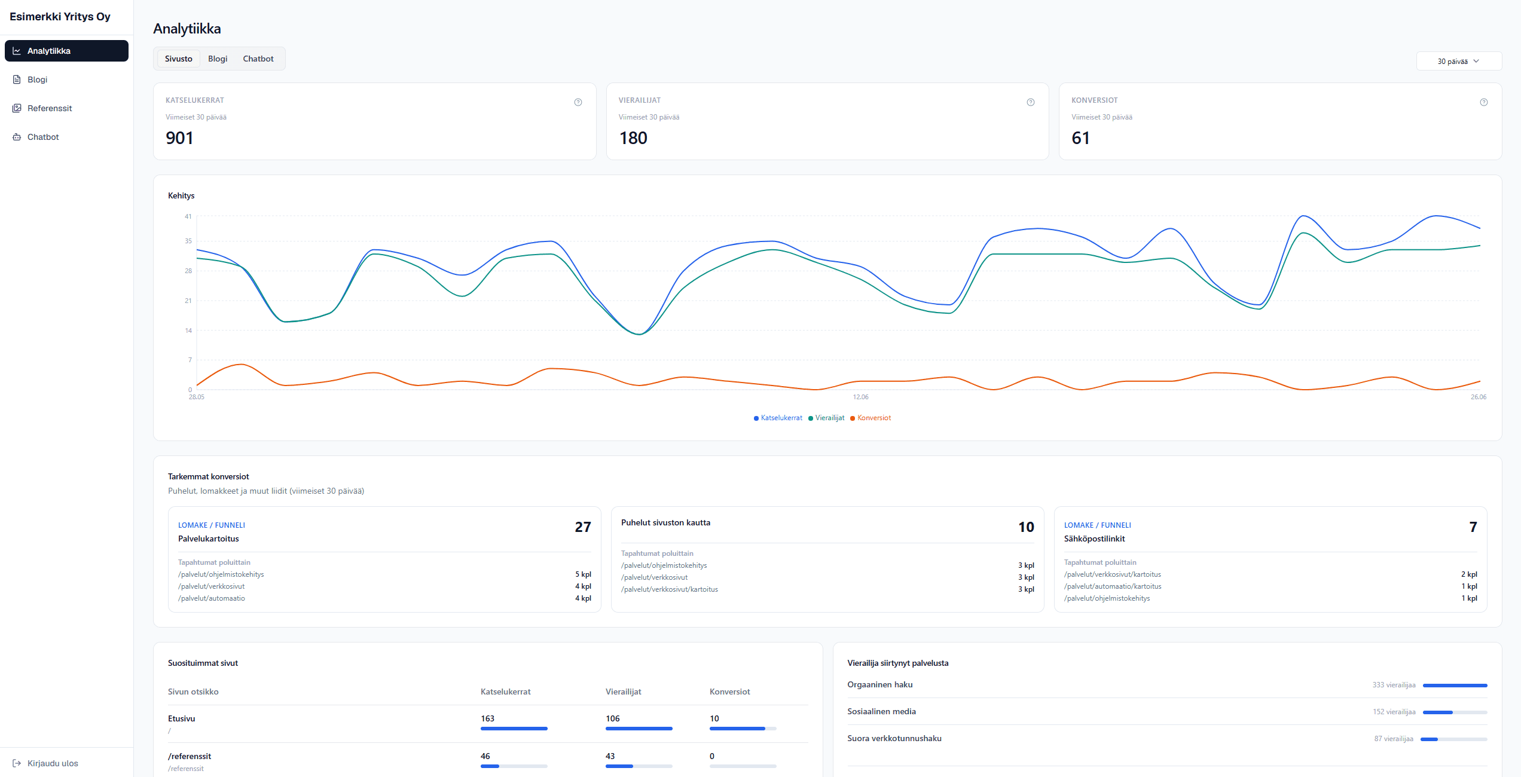The image size is (1521, 777).
Task: Click /palvelut/verkkosivut path under Puhelut sivuston kautta
Action: point(655,577)
